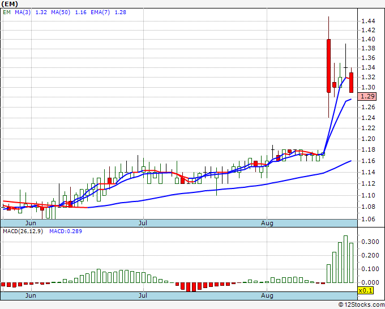Image resolution: width=385 pixels, height=309 pixels.
Task: Click the EM symbol in legend
Action: 7,12
